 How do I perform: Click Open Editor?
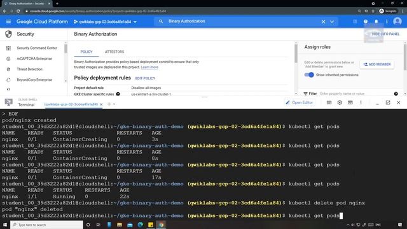pyautogui.click(x=300, y=102)
